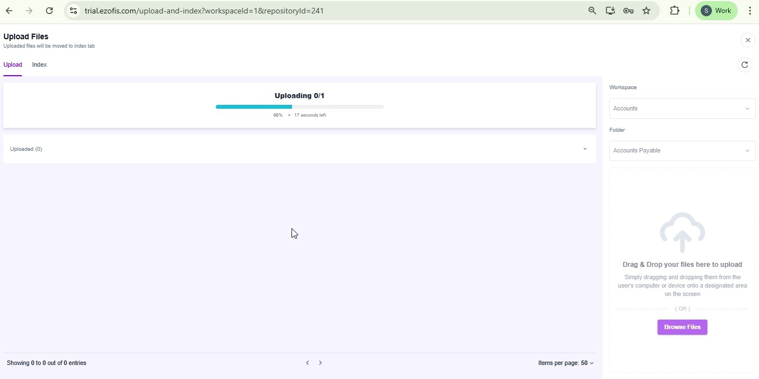Close the Upload Files dialog
Viewport: 759px width, 379px height.
tap(748, 40)
